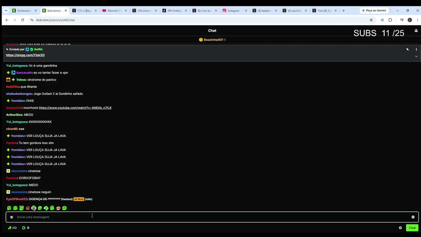Switch to the Palworld YouTube tab
The image size is (421, 237).
pos(114,11)
